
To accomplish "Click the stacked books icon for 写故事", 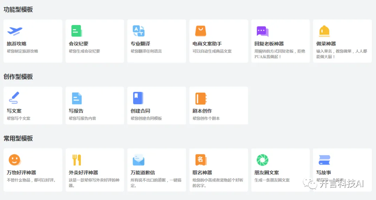I will 324,160.
